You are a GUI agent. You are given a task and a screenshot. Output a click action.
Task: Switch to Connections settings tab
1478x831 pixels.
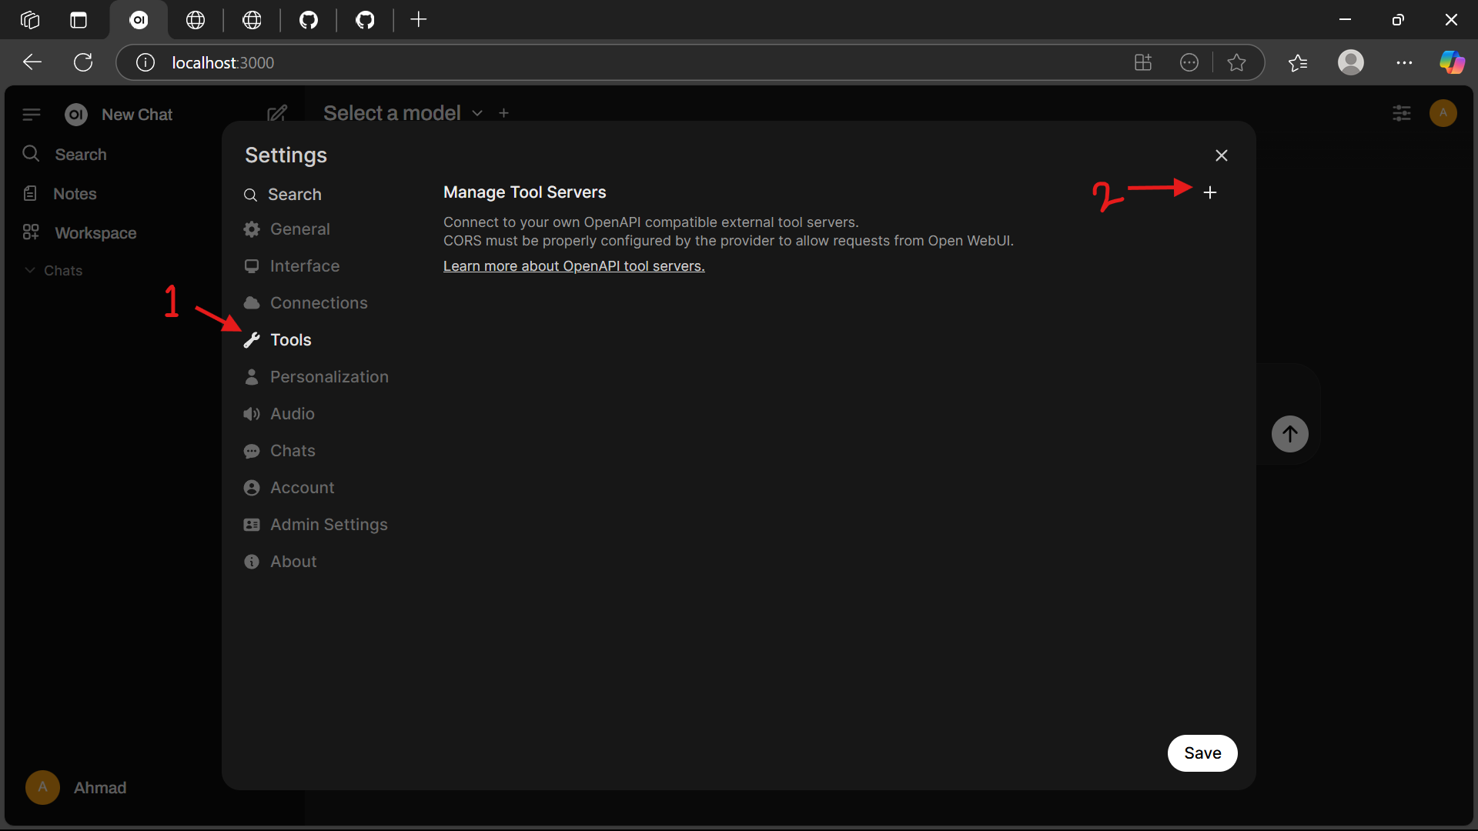tap(318, 303)
